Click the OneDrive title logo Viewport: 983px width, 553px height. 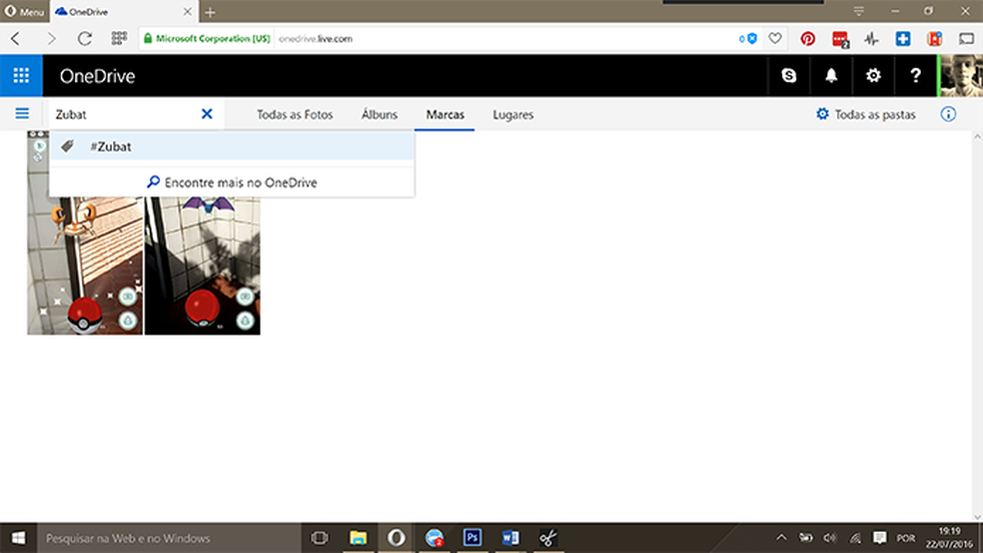click(x=97, y=76)
